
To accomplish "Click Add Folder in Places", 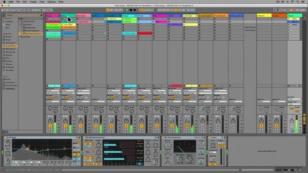I will (x=10, y=89).
